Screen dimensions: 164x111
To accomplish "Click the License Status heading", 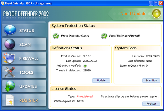I will pos(64,89).
